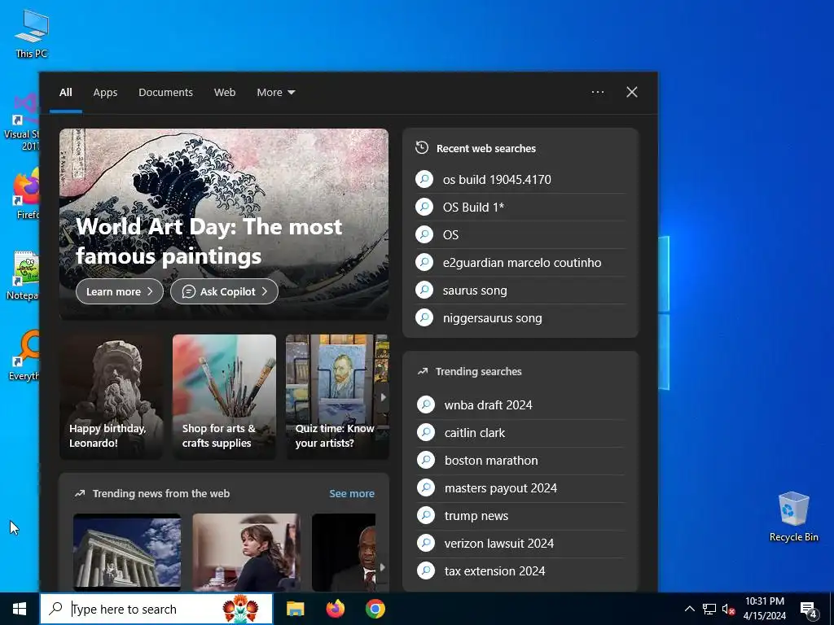Image resolution: width=834 pixels, height=625 pixels.
Task: Click the network tray icon
Action: pos(709,609)
